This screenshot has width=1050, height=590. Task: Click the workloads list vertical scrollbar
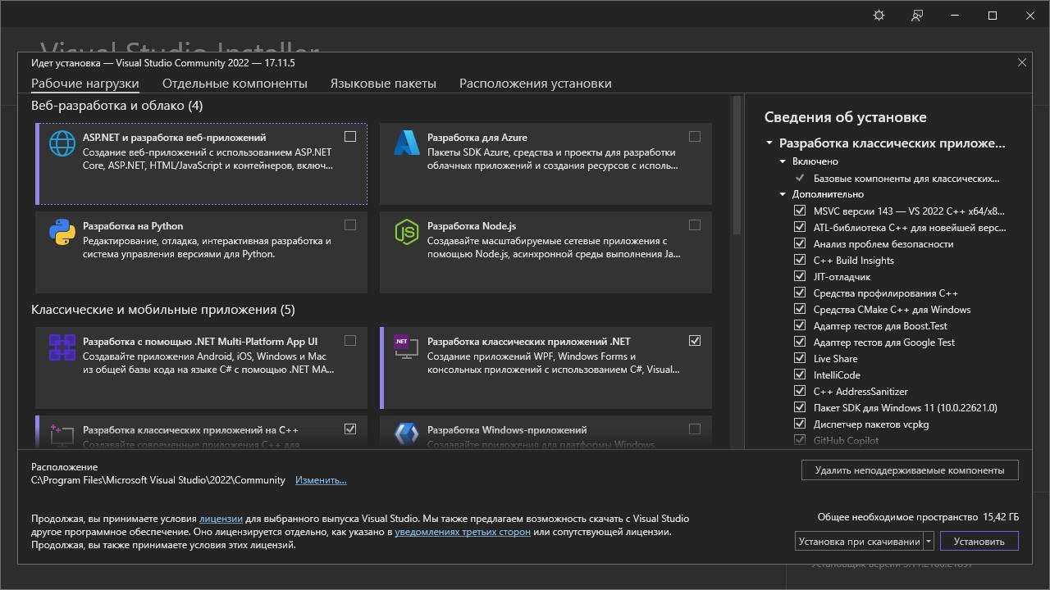click(x=737, y=166)
